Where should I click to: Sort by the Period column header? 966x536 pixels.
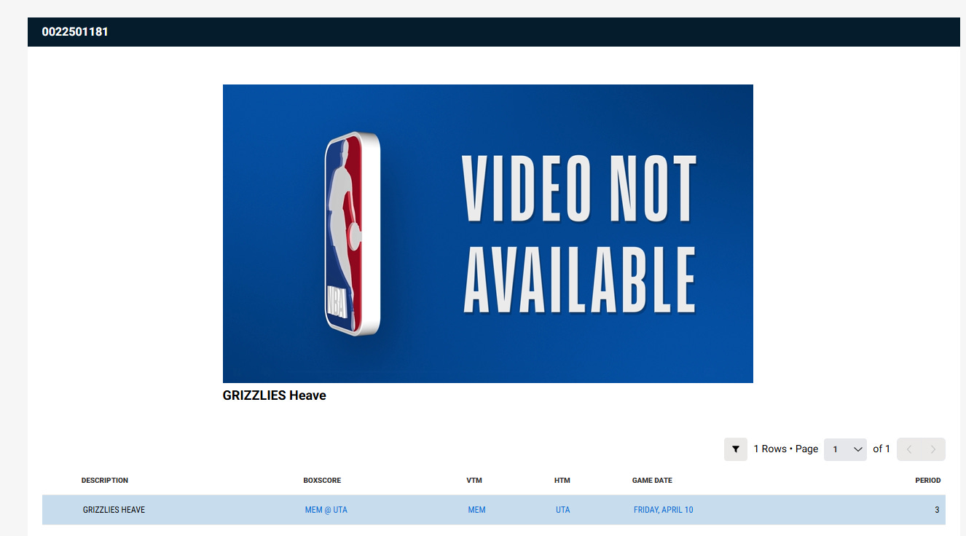pyautogui.click(x=928, y=481)
